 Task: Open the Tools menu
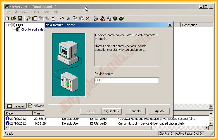[x=46, y=12]
